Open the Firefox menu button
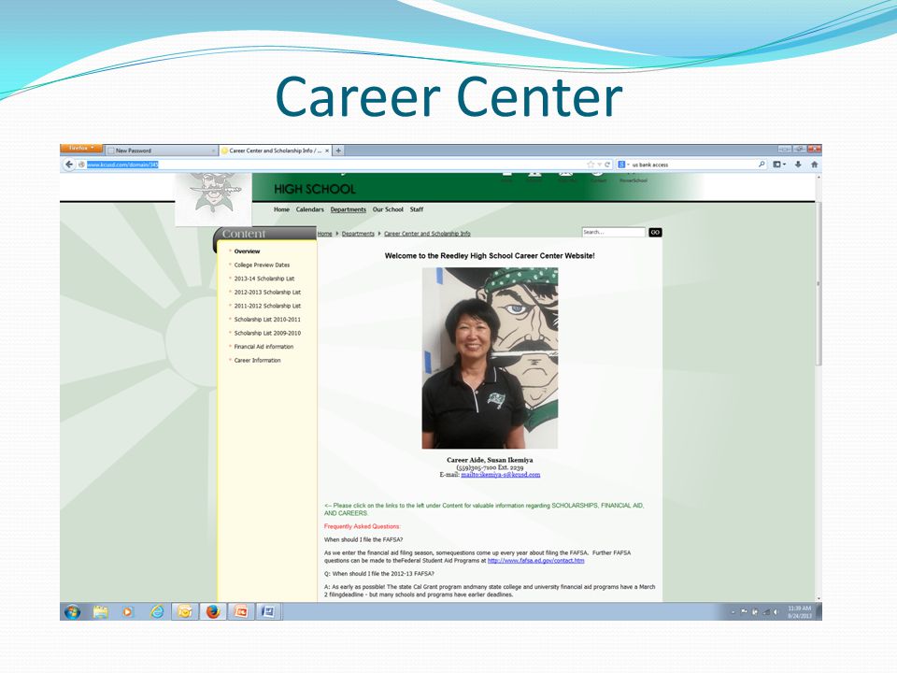Viewport: 897px width, 673px height. click(81, 149)
